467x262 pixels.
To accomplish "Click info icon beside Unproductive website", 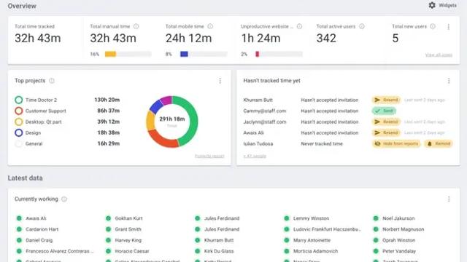I will click(299, 26).
